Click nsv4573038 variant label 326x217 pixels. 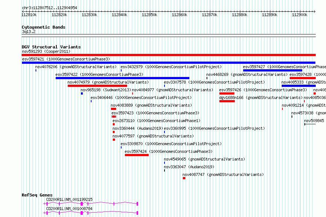[x=308, y=113]
